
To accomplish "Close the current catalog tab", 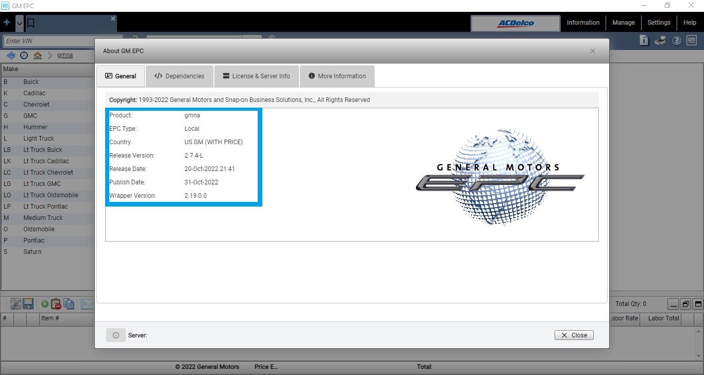I will (x=113, y=19).
